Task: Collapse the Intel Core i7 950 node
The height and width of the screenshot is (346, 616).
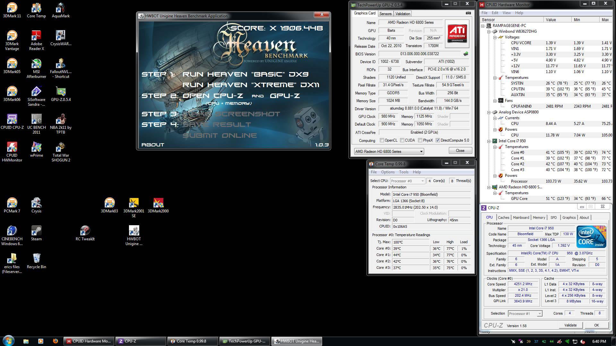Action: point(489,141)
